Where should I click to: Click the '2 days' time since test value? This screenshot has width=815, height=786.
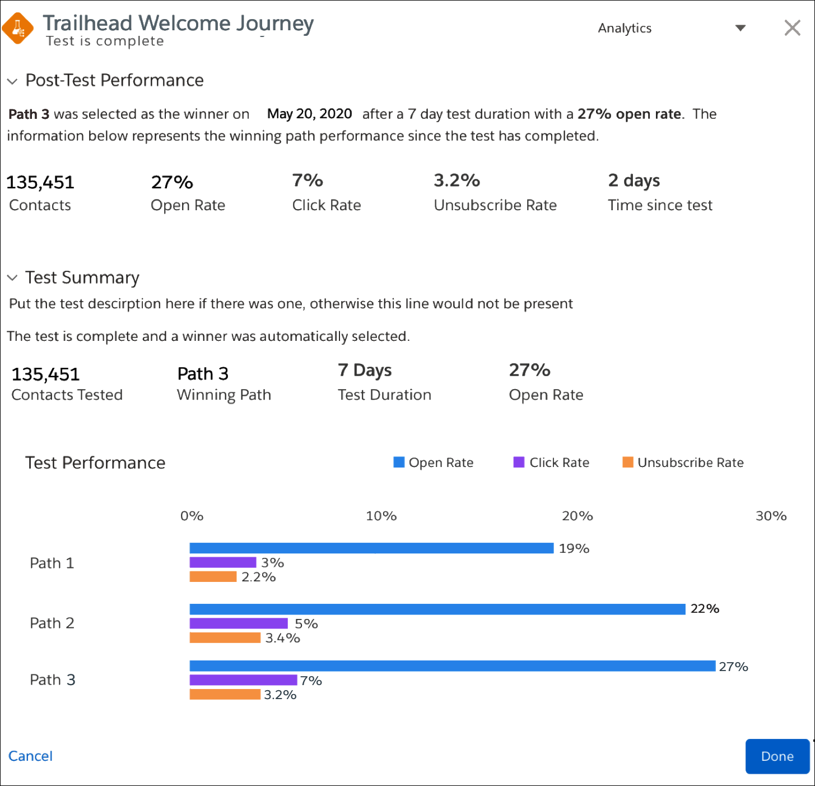click(x=634, y=181)
